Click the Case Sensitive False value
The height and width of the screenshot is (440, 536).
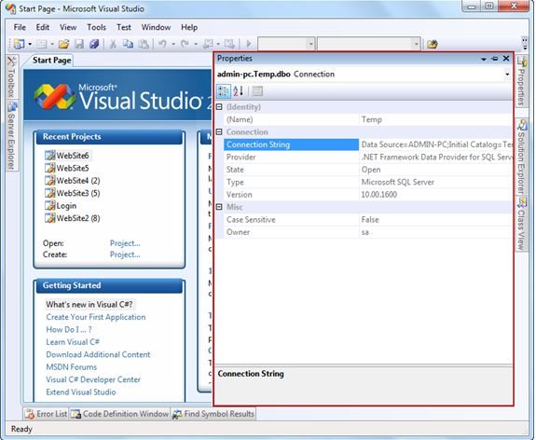[370, 219]
